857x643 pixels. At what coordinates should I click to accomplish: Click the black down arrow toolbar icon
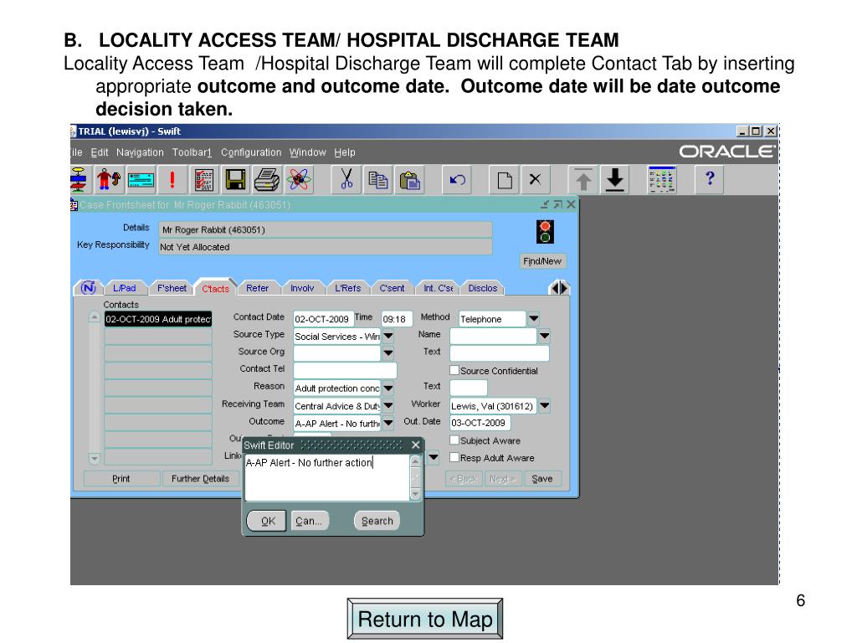click(615, 179)
